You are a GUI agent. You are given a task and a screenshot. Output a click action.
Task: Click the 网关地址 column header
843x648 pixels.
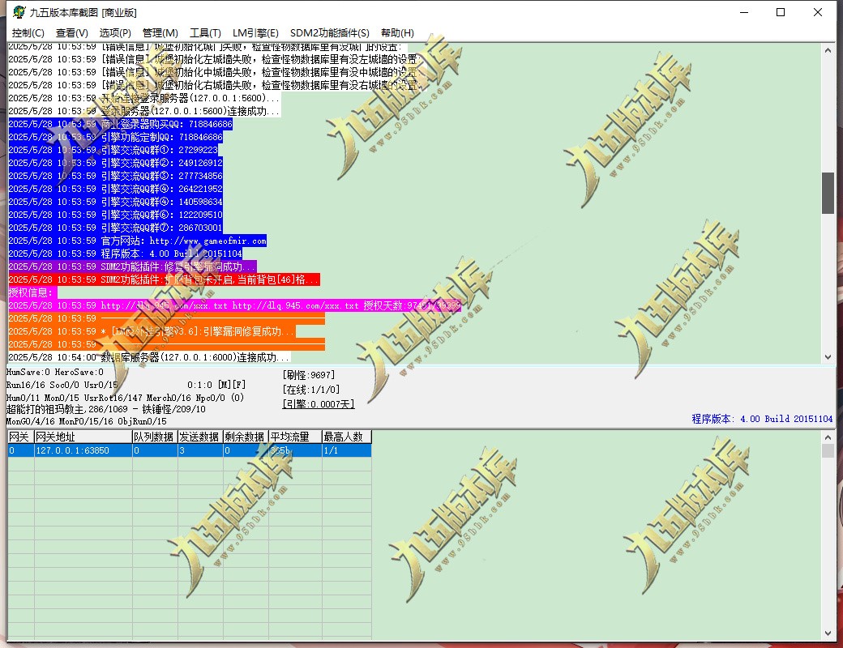tap(83, 437)
